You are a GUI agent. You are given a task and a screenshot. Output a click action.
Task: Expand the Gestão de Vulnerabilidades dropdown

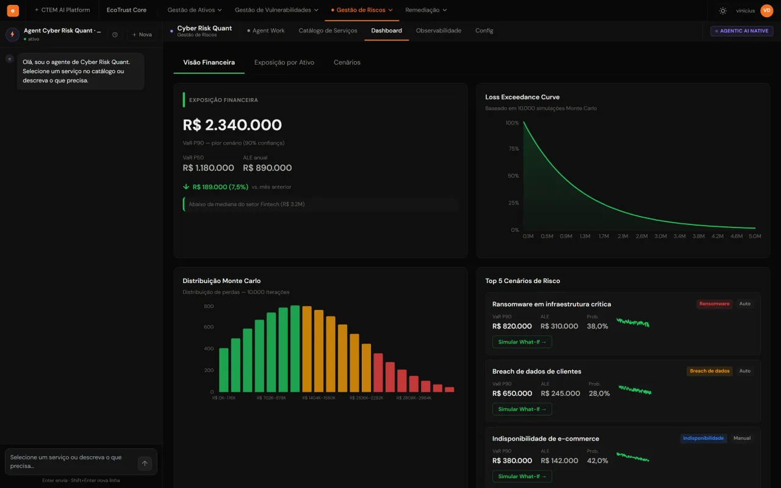276,10
